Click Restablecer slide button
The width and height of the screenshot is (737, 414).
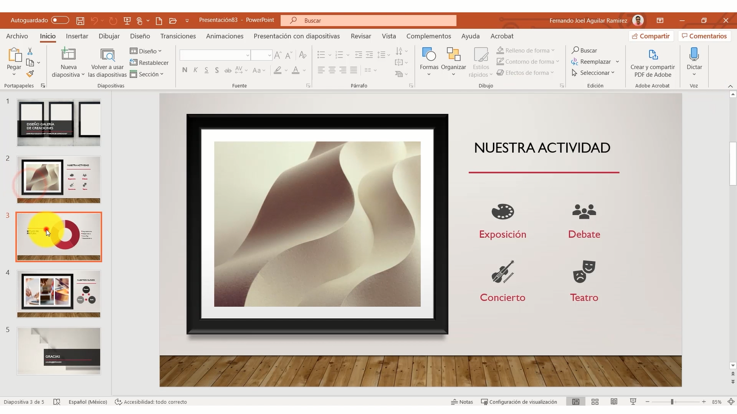(x=149, y=63)
